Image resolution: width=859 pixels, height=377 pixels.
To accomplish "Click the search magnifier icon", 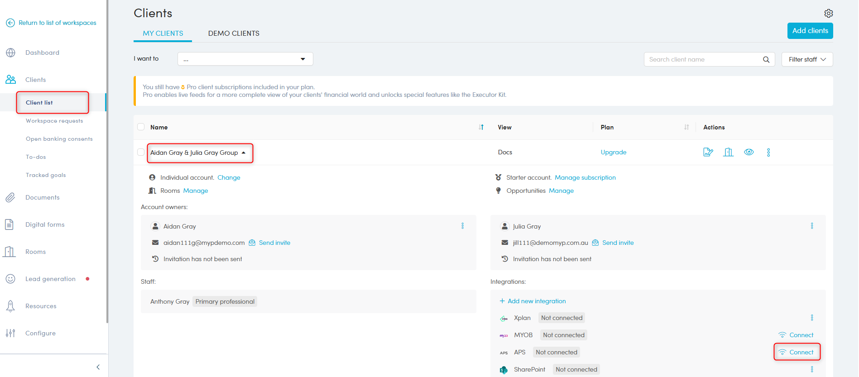I will click(766, 59).
